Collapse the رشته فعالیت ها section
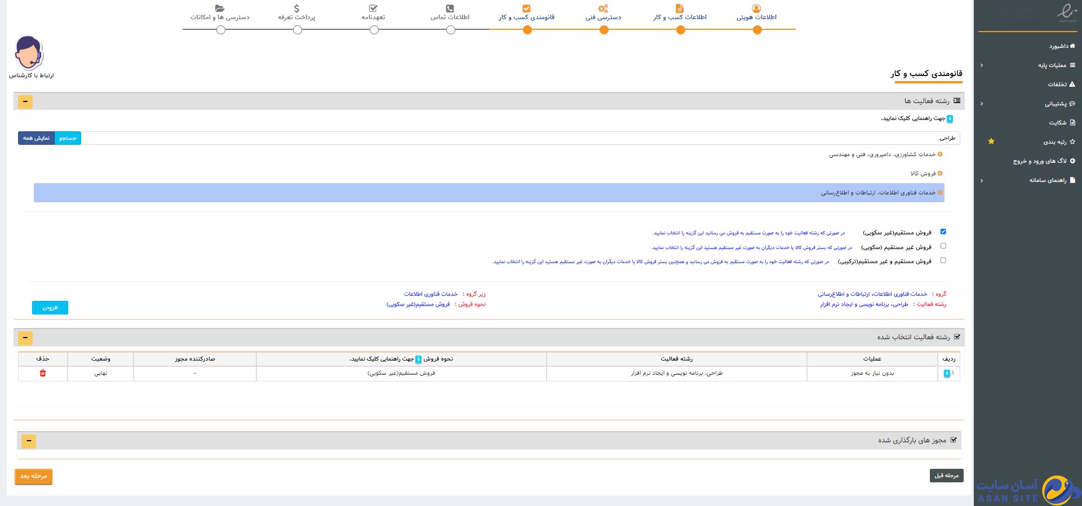 click(x=25, y=102)
